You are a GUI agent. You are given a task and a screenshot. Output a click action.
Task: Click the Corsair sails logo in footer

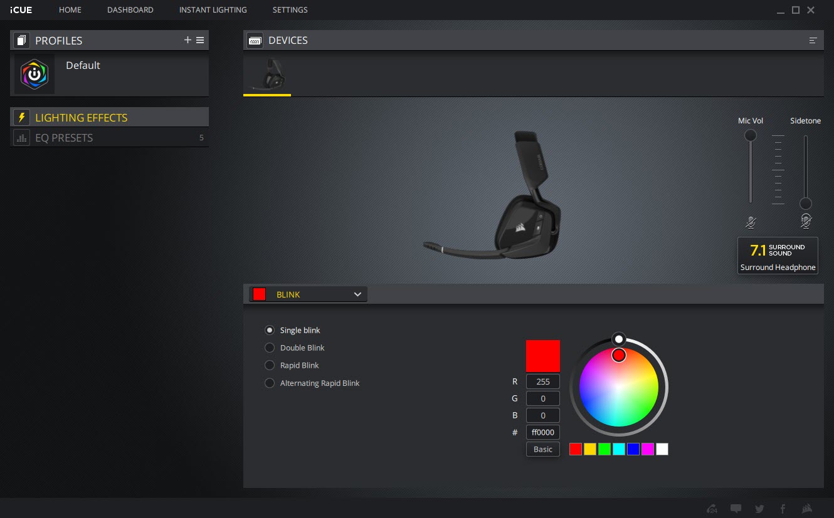tap(808, 509)
